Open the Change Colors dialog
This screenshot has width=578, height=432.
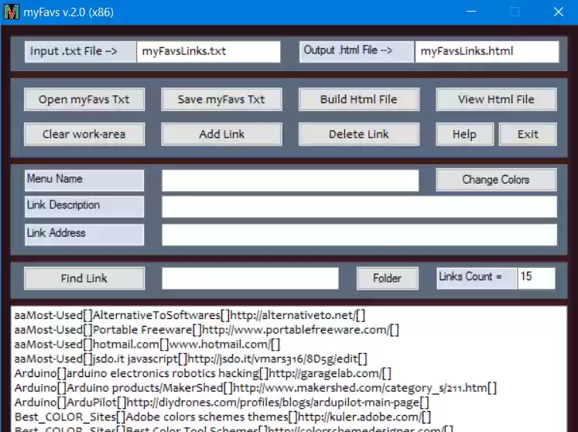496,180
